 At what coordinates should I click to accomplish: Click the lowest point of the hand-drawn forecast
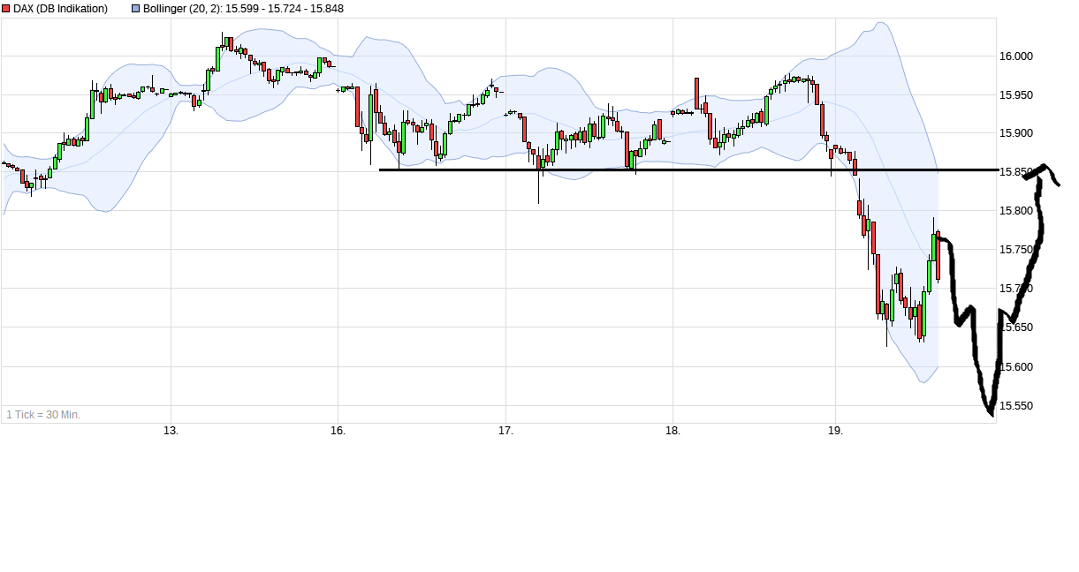[x=991, y=412]
